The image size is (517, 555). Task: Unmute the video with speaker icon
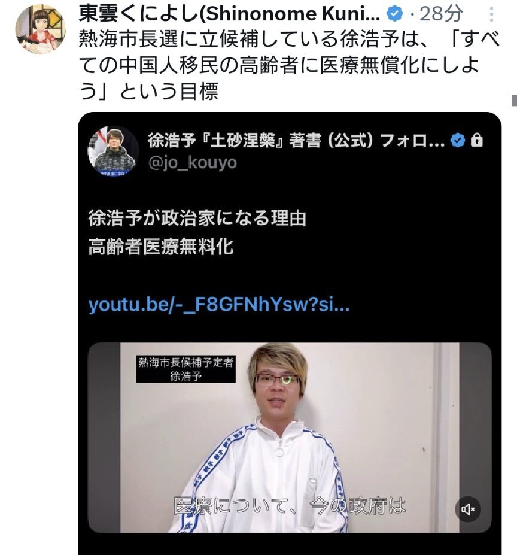468,509
